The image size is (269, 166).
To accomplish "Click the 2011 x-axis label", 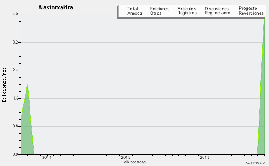I will pos(47,157).
